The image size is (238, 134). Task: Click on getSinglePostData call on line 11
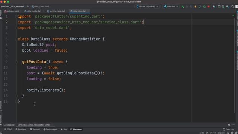coord(75,73)
